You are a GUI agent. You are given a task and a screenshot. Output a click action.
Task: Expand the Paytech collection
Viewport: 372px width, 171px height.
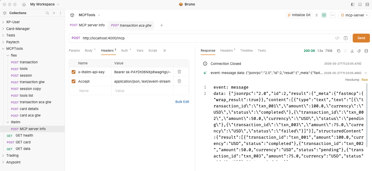[x=3, y=42]
